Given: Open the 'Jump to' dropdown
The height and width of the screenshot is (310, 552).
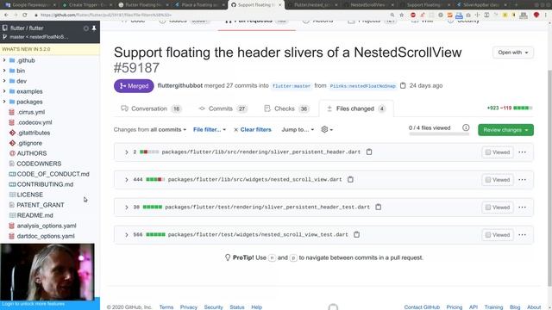Looking at the screenshot, I should pos(298,130).
